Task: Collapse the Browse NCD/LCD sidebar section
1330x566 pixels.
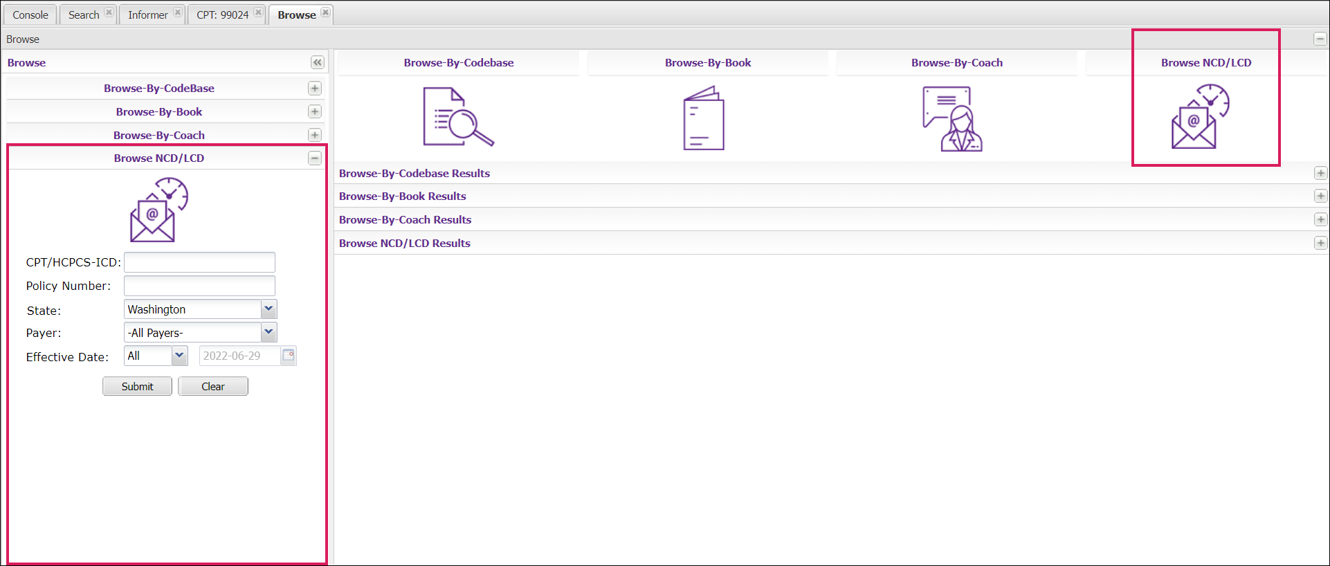Action: coord(315,158)
